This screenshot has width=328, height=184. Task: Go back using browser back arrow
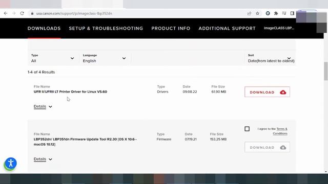pos(6,13)
